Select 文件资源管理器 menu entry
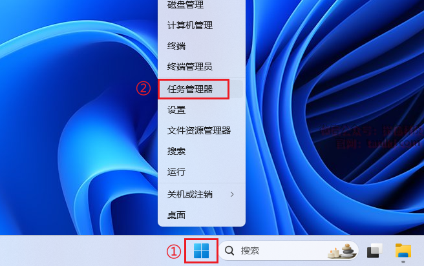 pos(200,130)
